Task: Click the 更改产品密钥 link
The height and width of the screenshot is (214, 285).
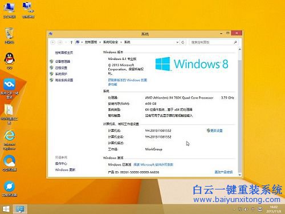Action: [223, 172]
